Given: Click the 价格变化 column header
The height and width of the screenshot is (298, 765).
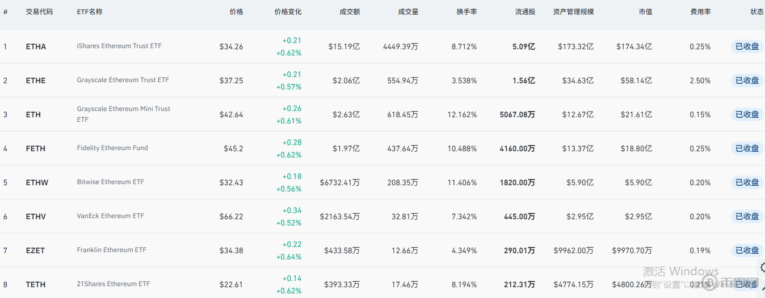Looking at the screenshot, I should point(288,12).
